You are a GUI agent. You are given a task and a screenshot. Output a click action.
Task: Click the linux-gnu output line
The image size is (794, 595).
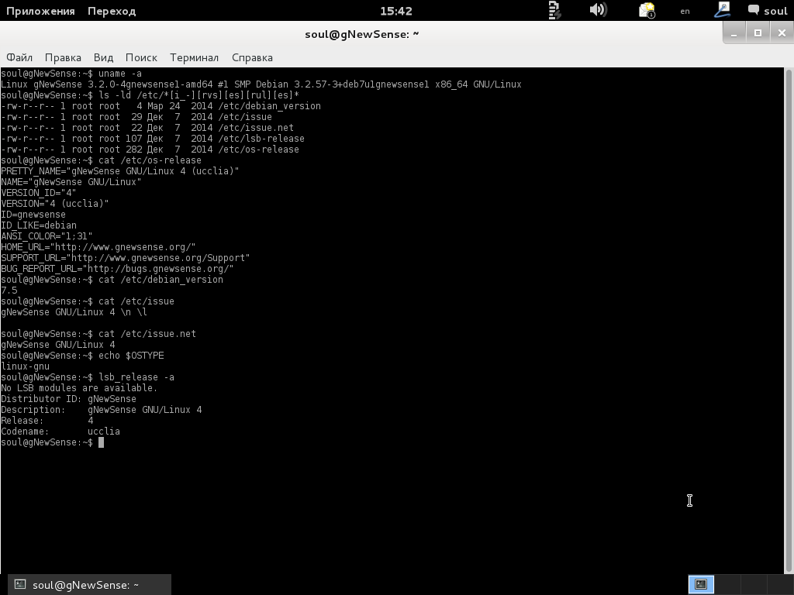(26, 366)
